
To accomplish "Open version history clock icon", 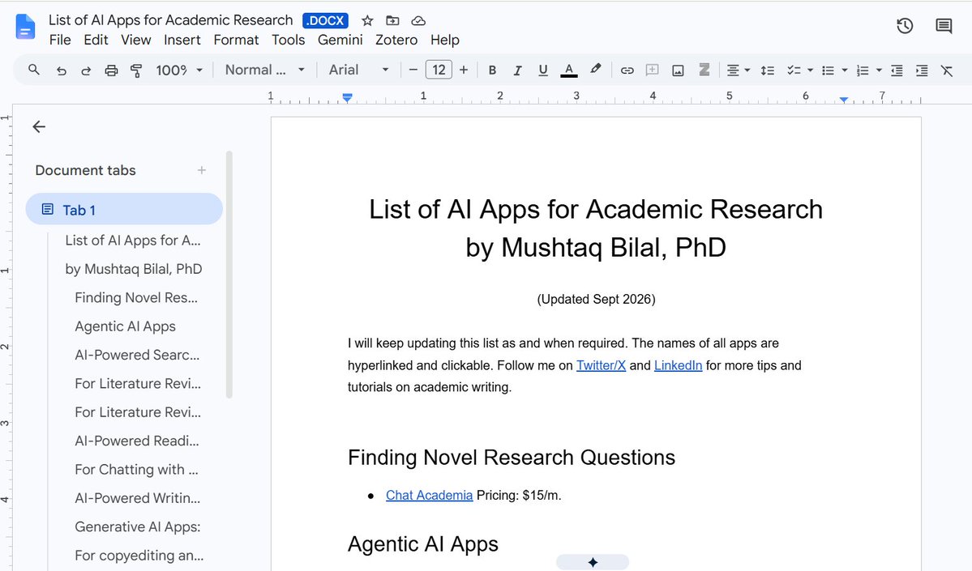I will pos(905,26).
